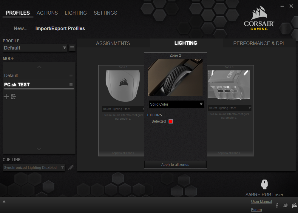The height and width of the screenshot is (213, 298).
Task: Click Zone 2 Apply to all zones
Action: (x=175, y=165)
